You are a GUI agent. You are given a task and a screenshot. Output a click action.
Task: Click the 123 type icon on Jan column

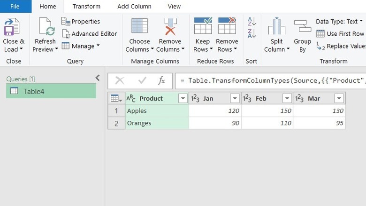pyautogui.click(x=195, y=98)
